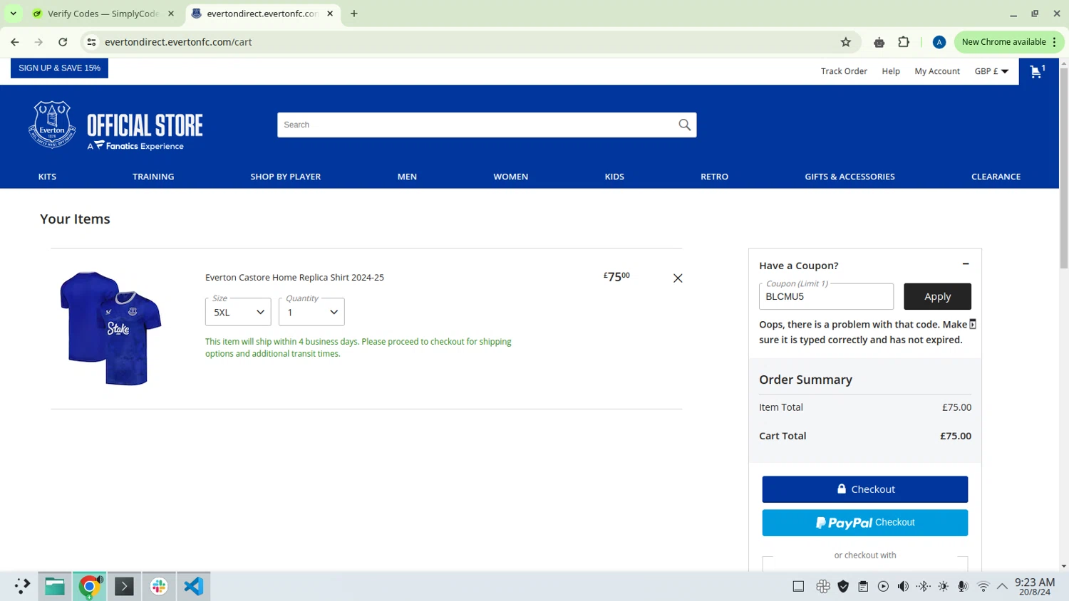1069x601 pixels.
Task: Apply the coupon code
Action: tap(937, 296)
